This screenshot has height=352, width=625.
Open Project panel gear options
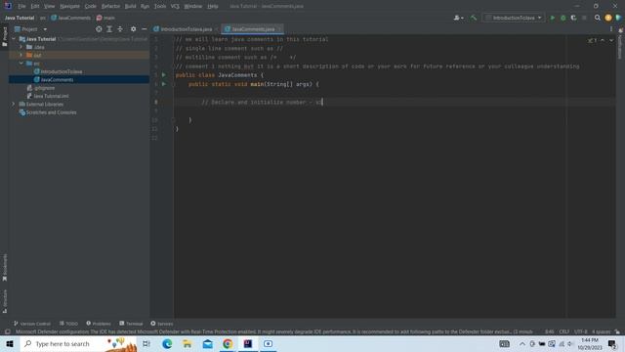[133, 29]
